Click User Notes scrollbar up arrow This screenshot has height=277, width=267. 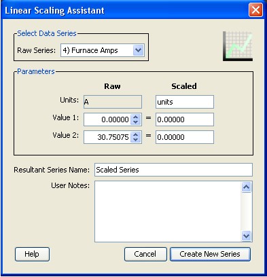246,187
